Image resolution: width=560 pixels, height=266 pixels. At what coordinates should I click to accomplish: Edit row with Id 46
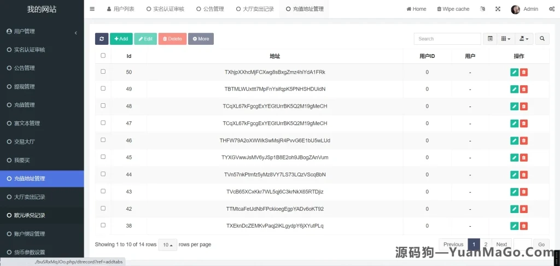coord(514,140)
